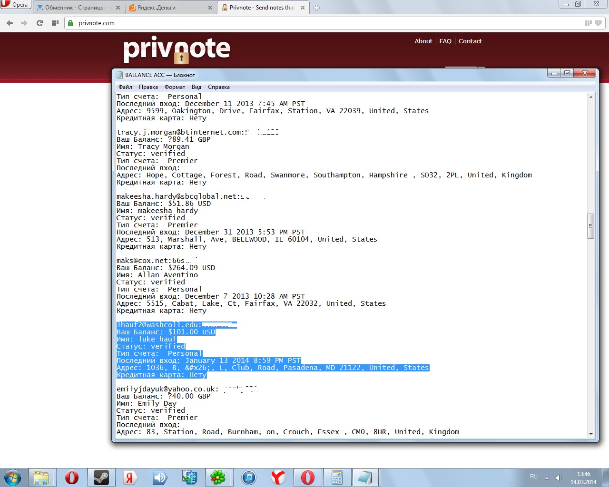Open the About link on Privnote
The width and height of the screenshot is (609, 487).
pos(423,41)
